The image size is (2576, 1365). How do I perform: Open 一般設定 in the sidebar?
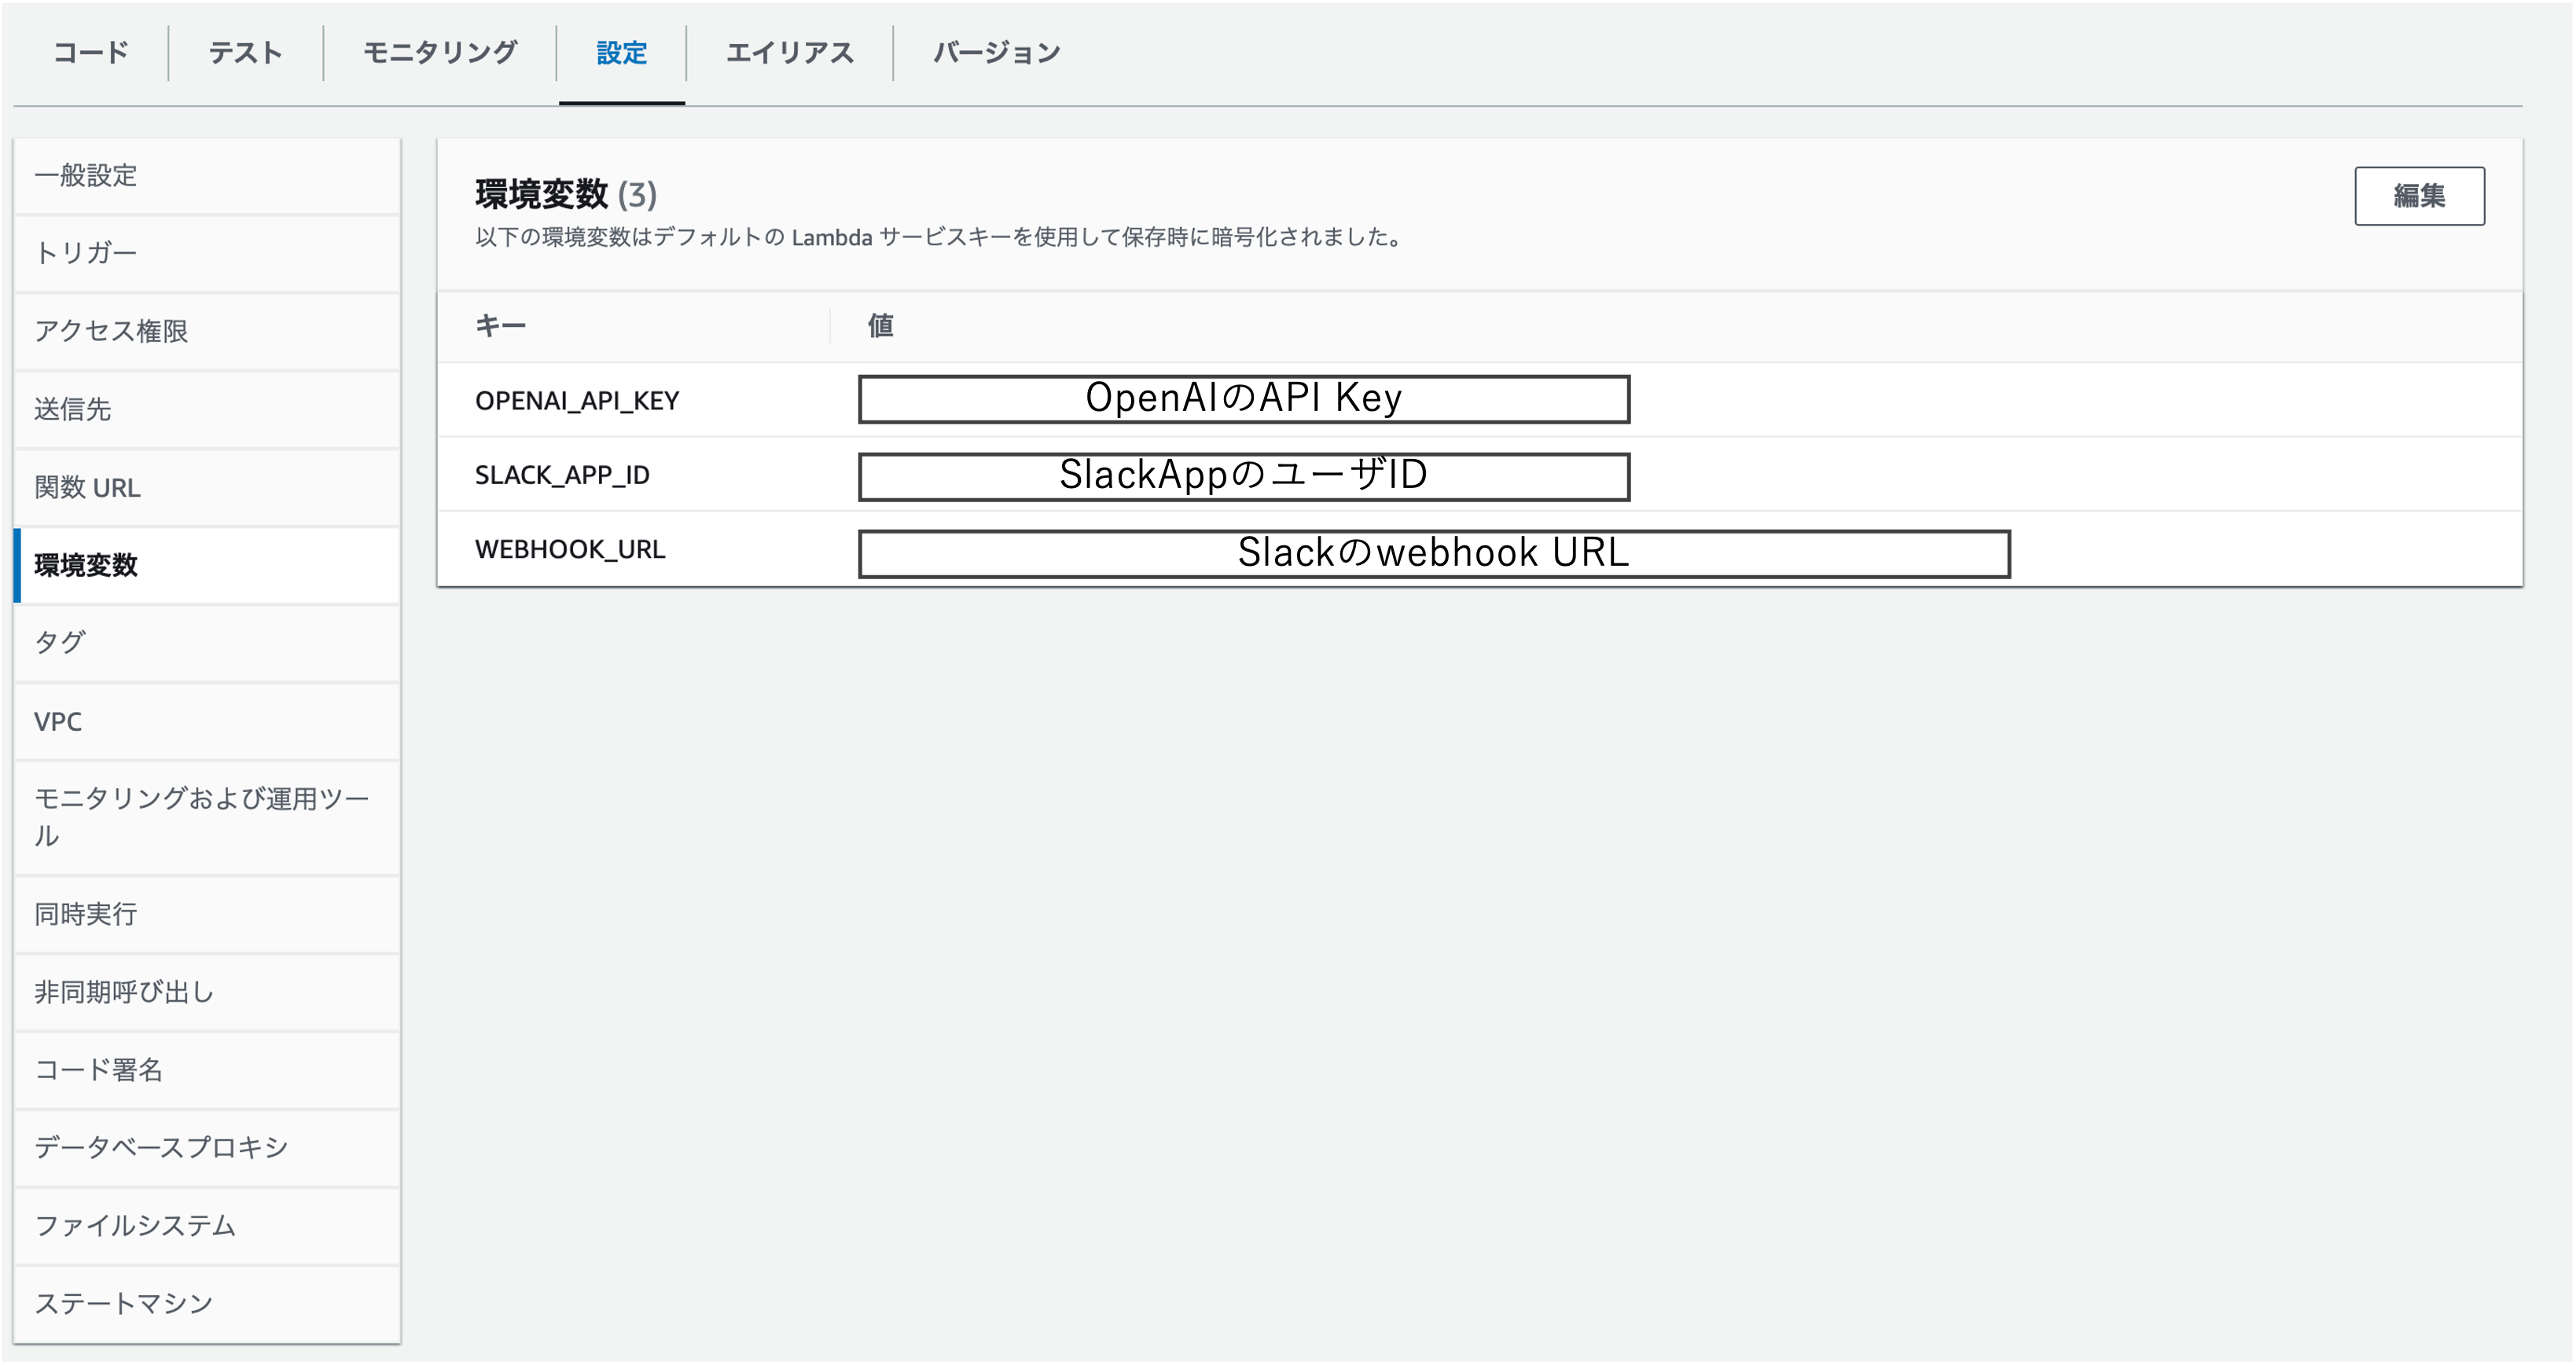point(86,176)
